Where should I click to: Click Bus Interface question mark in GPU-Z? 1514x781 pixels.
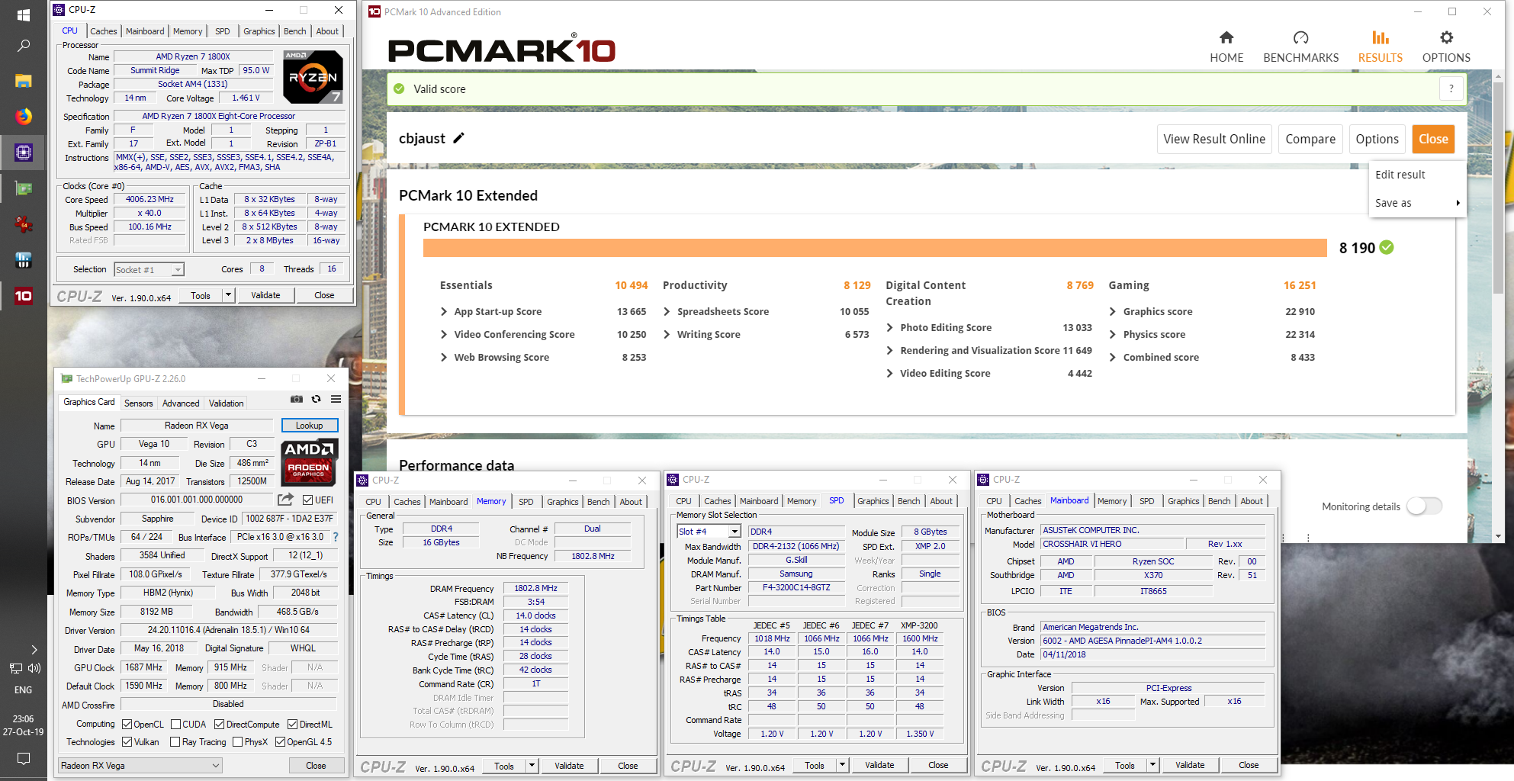point(336,537)
